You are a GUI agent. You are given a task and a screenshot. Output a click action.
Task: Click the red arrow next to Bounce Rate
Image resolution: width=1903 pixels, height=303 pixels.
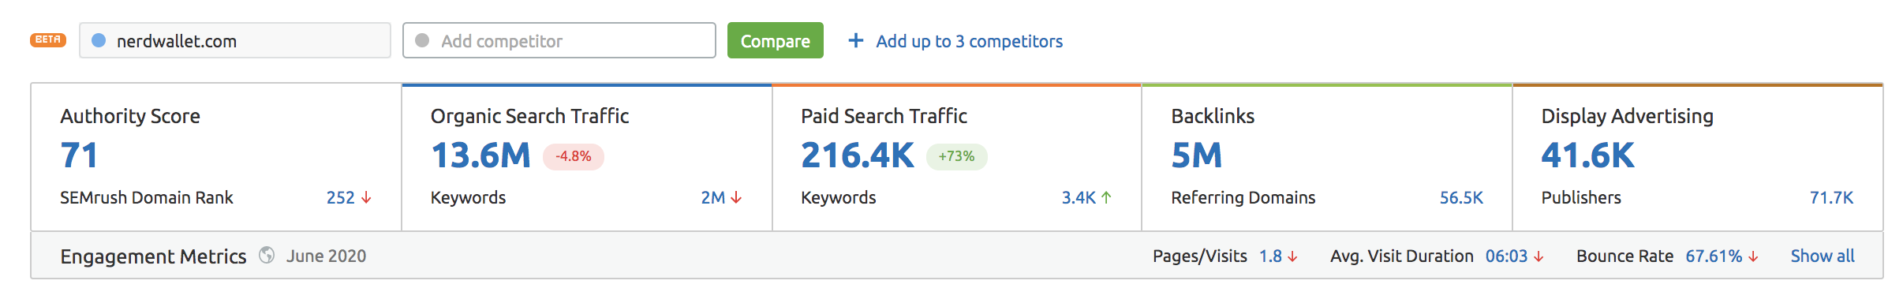[1753, 256]
